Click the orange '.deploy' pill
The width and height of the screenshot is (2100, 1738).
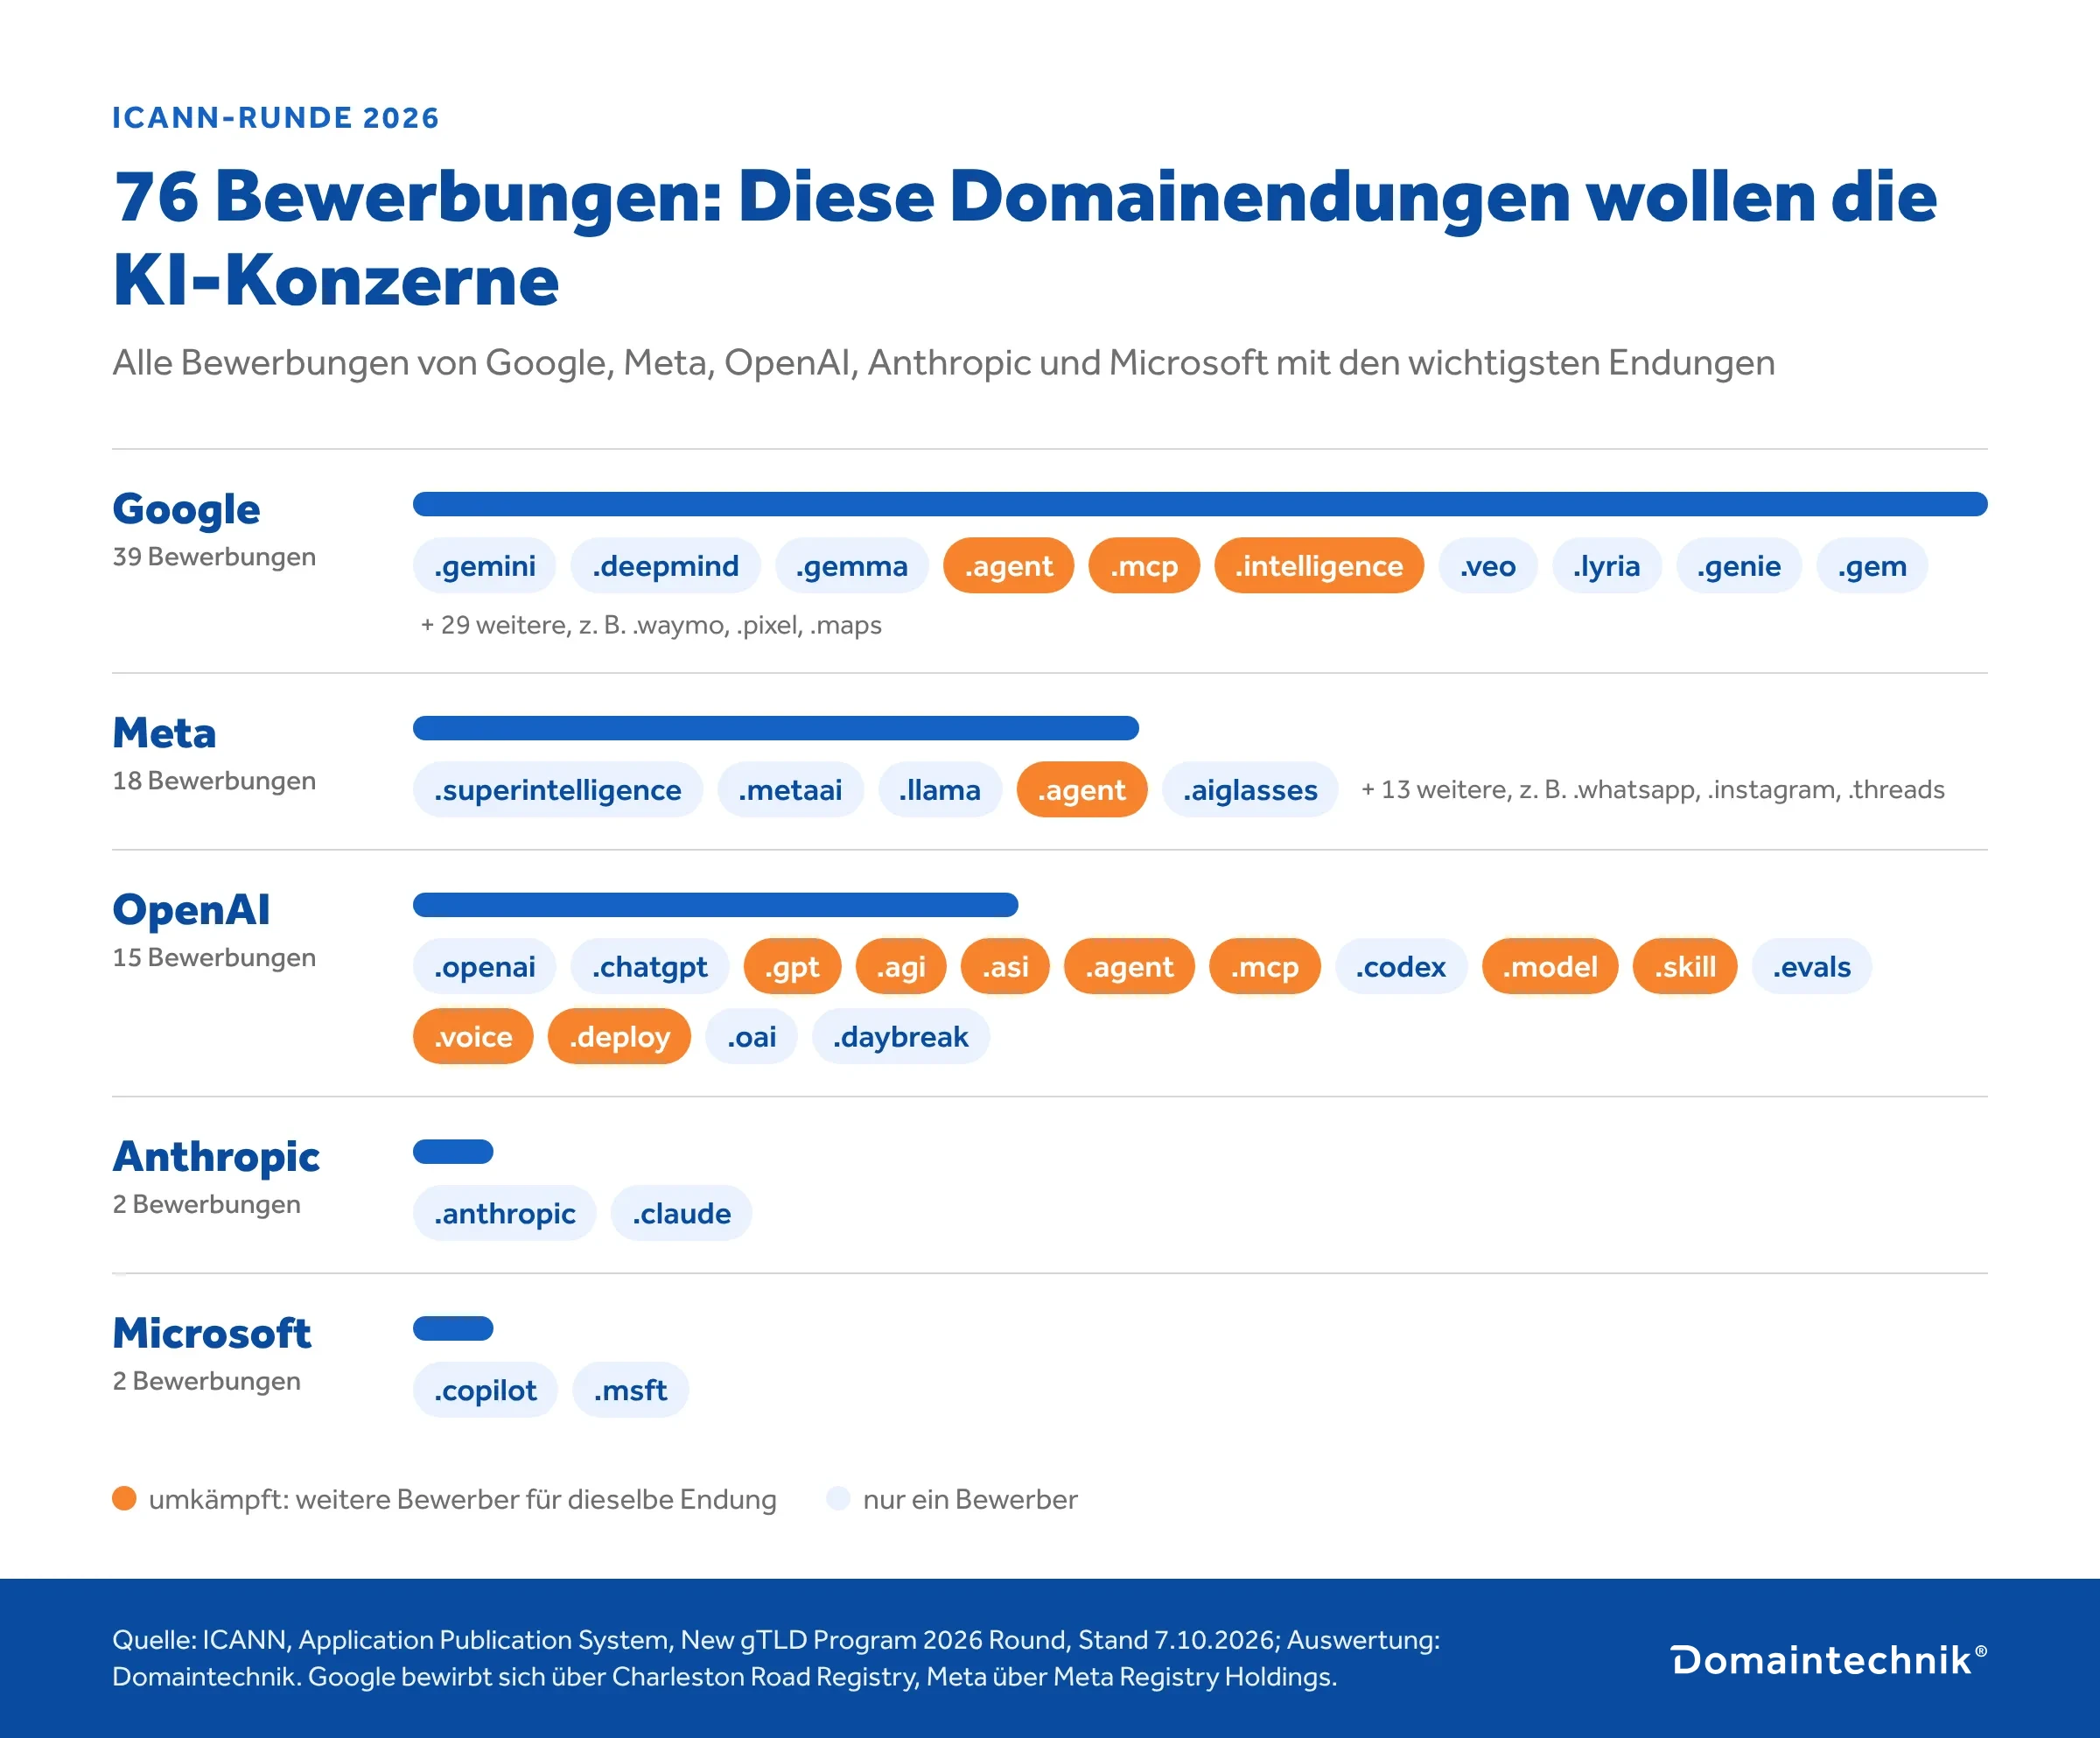click(x=620, y=1037)
